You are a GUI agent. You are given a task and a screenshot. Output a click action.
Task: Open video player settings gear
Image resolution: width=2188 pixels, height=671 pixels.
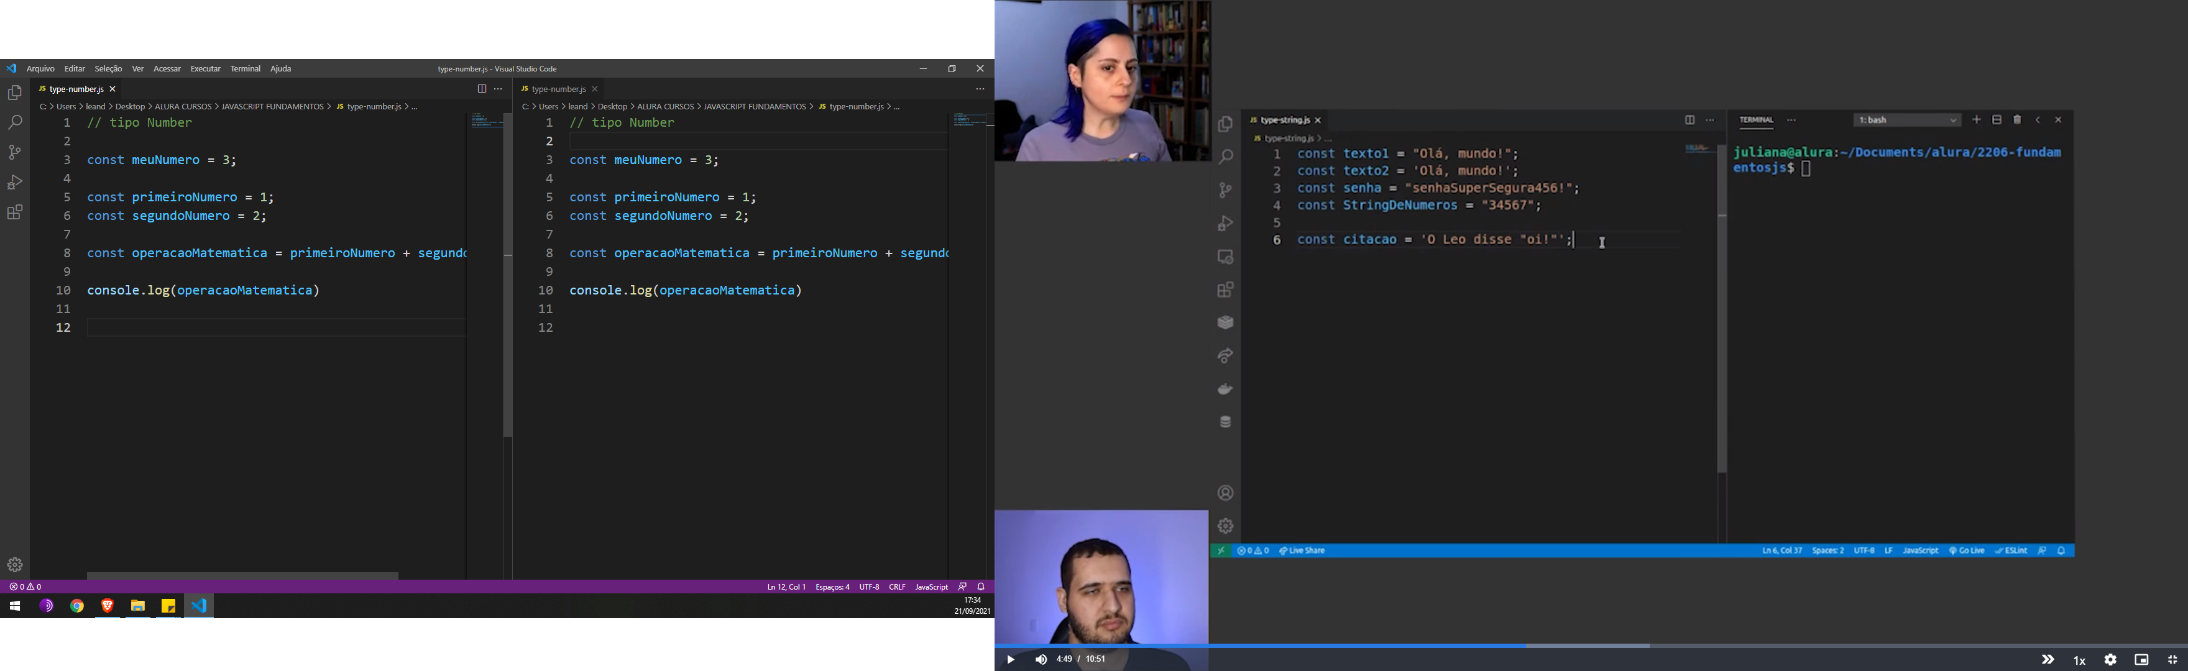[2110, 659]
